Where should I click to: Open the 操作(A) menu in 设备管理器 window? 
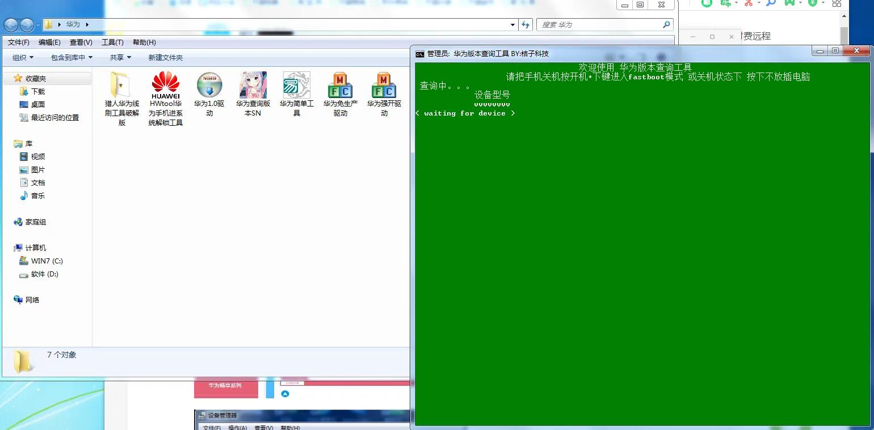point(238,428)
